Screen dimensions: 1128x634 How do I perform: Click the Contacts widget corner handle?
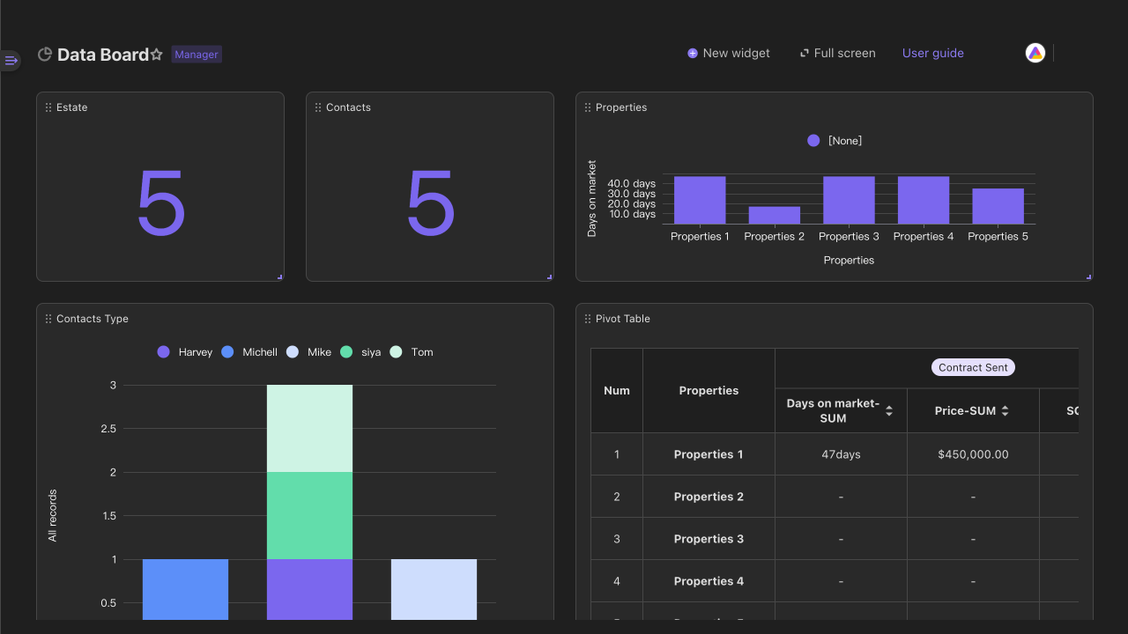click(550, 277)
